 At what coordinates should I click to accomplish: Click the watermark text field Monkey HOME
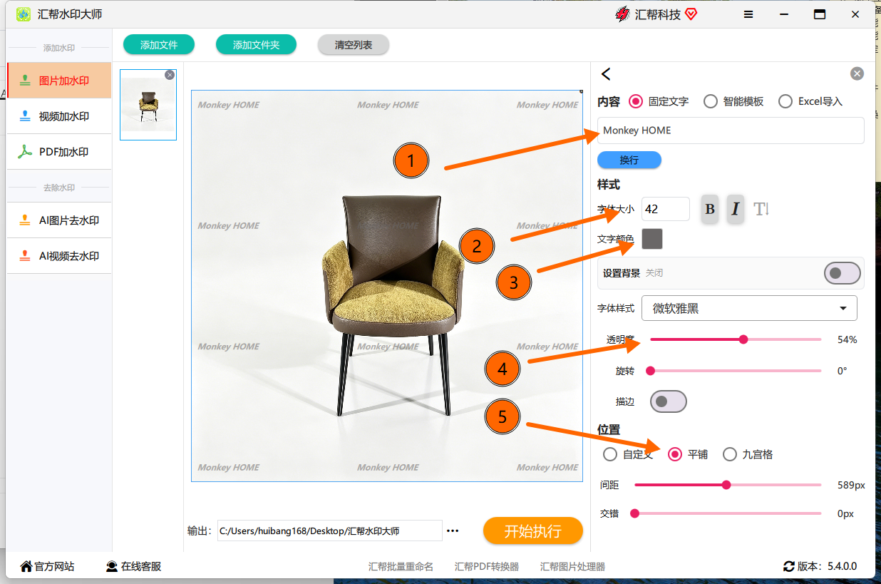click(x=731, y=130)
